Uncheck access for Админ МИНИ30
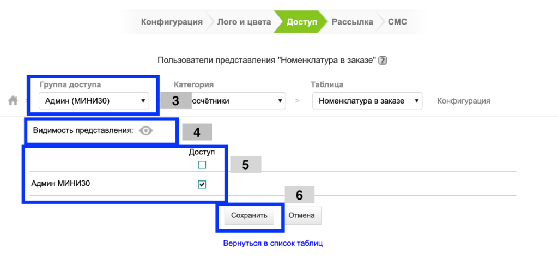 click(202, 184)
